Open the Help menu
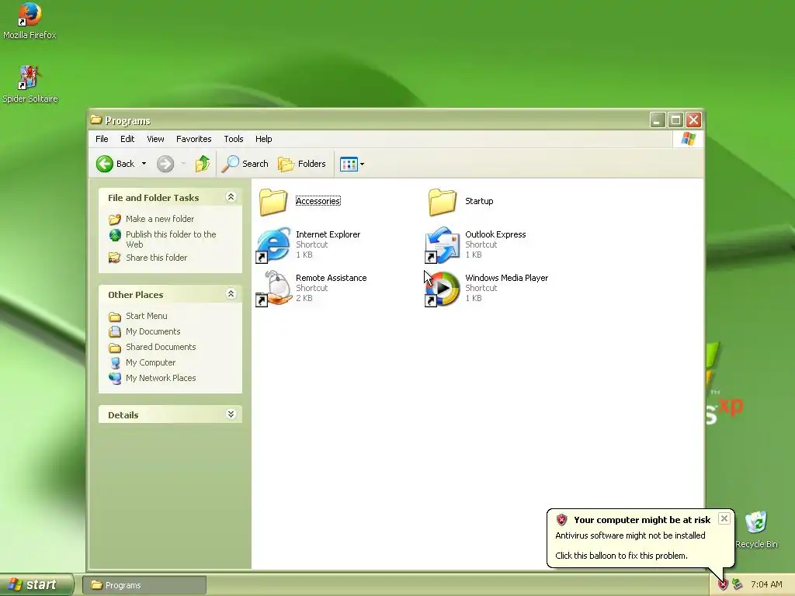 [264, 139]
